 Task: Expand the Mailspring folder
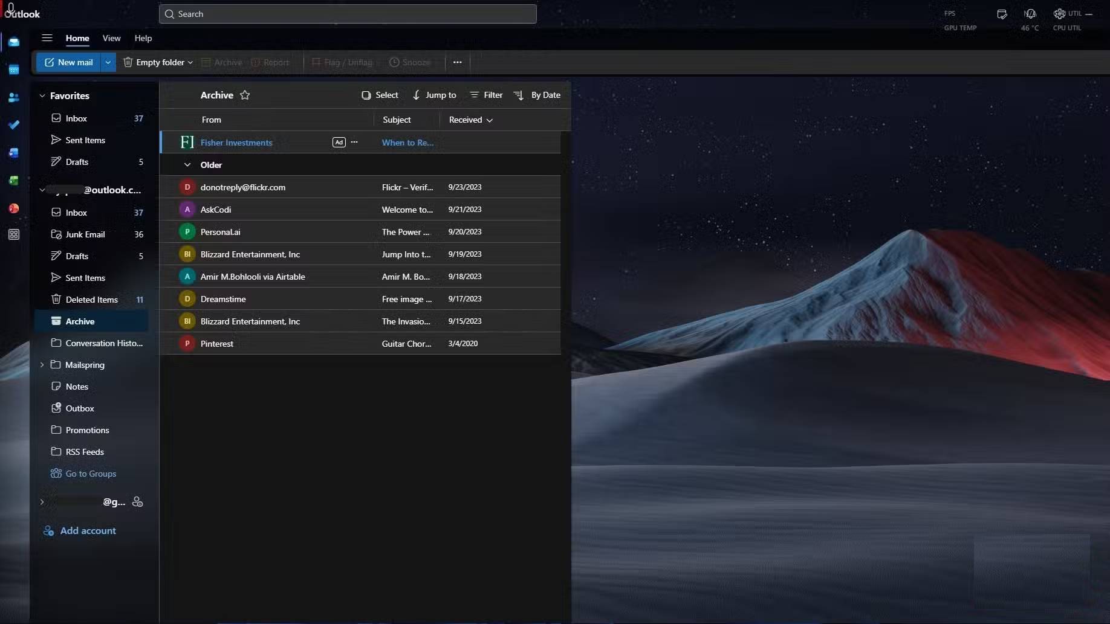click(42, 365)
